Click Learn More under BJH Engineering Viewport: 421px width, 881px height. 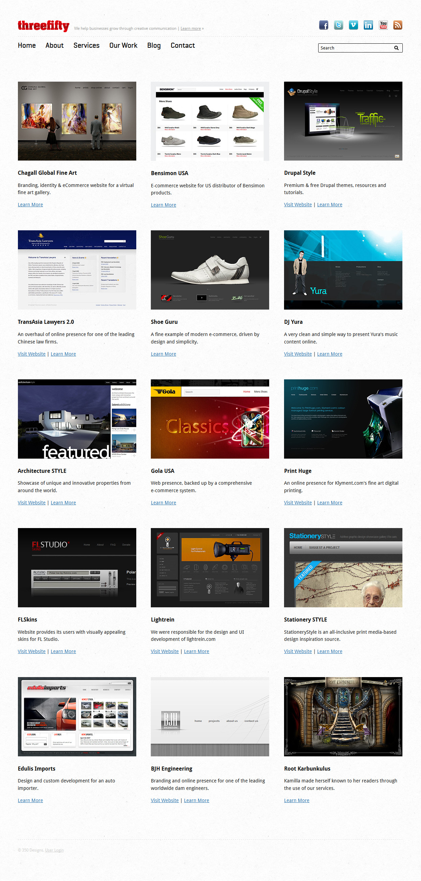[x=196, y=801]
